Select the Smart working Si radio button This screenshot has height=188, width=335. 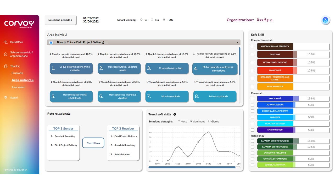[142, 20]
